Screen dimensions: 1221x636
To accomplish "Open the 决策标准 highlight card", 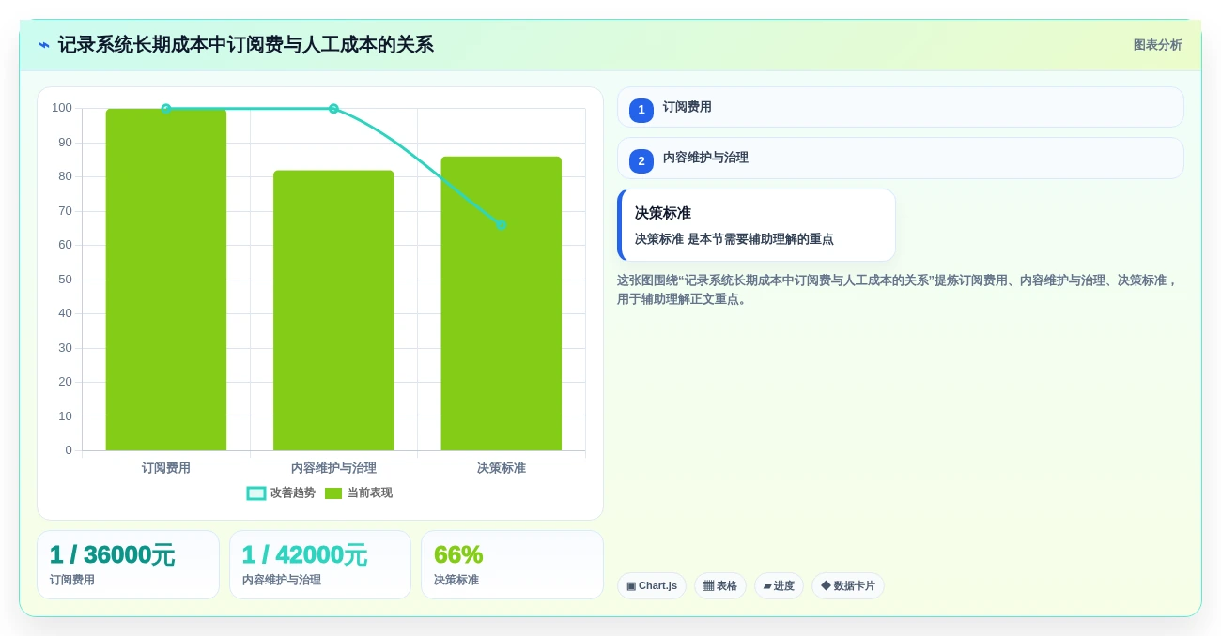I will coord(756,225).
